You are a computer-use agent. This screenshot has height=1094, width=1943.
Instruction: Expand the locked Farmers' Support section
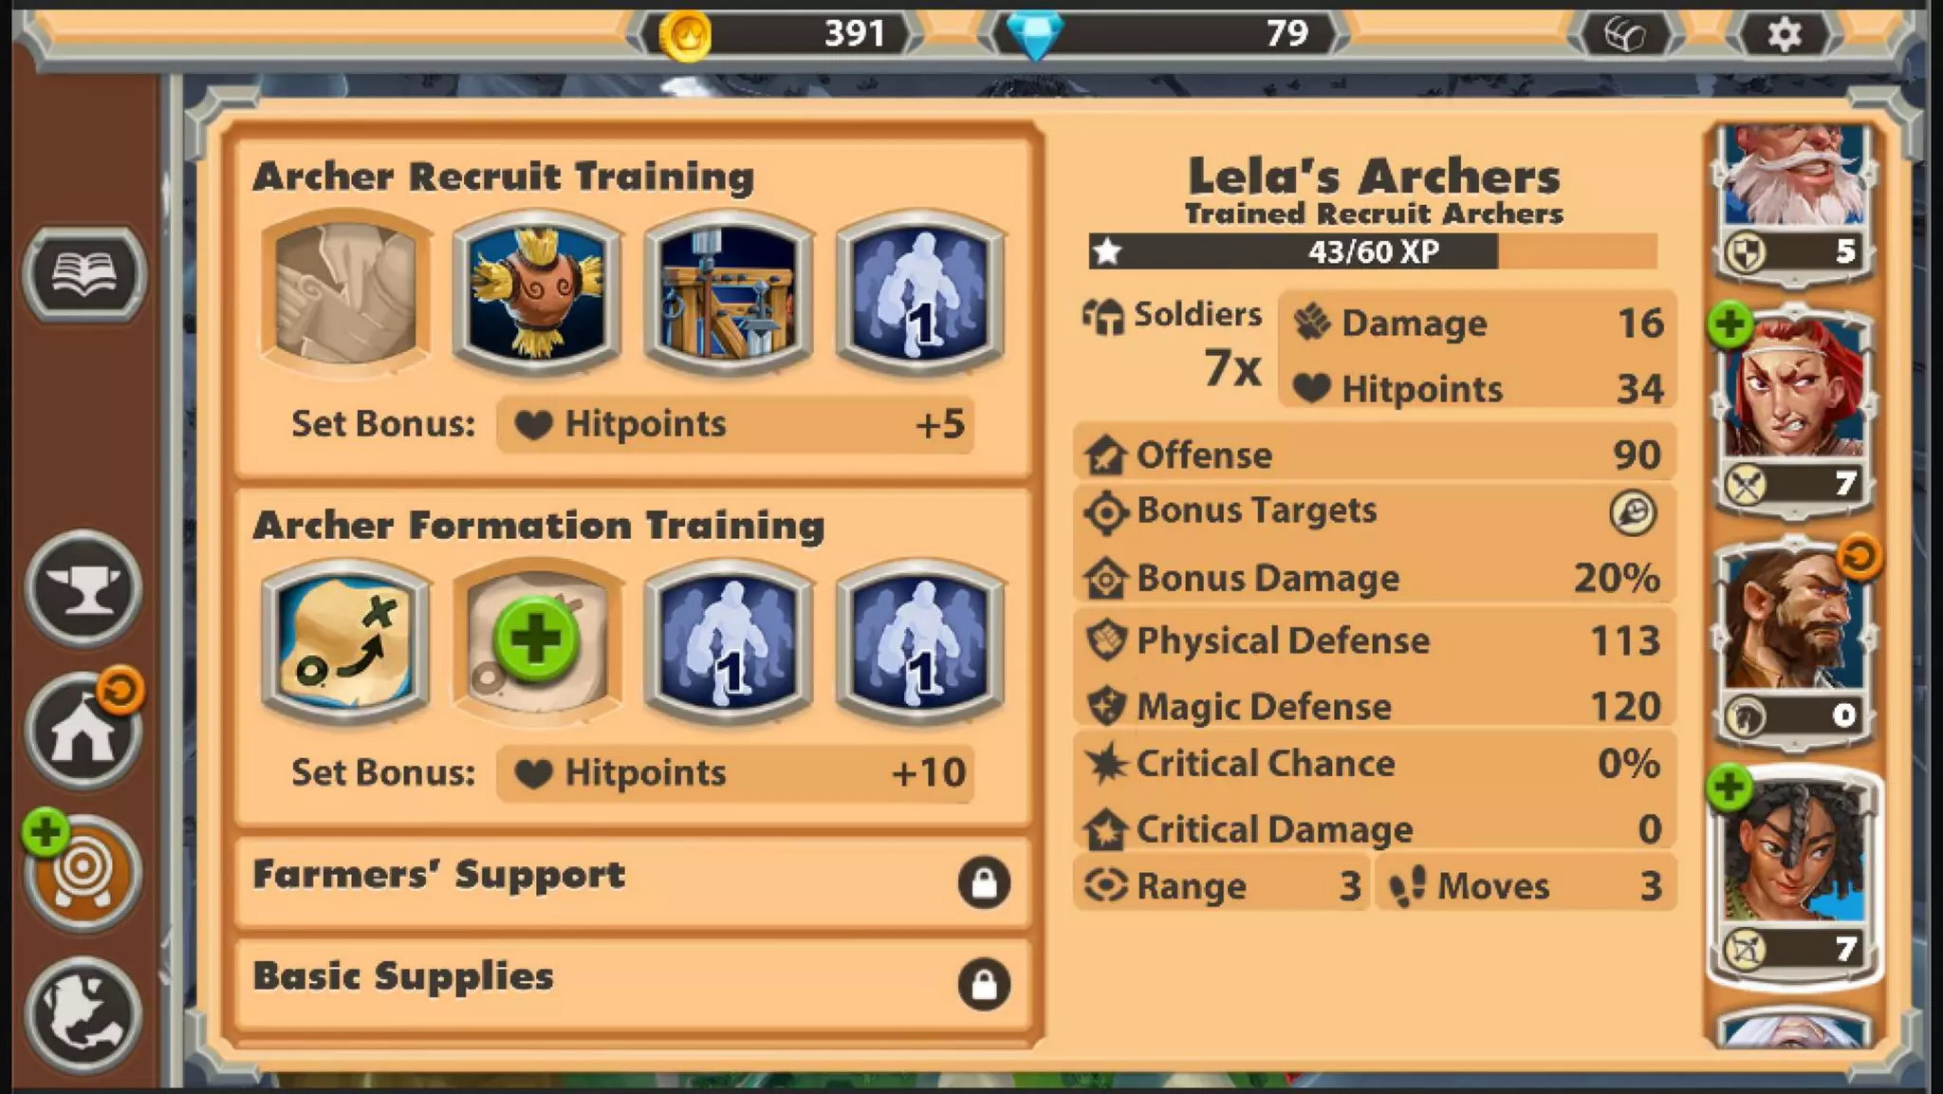632,881
